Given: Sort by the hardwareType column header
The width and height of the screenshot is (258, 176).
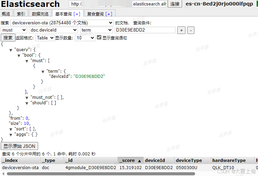Looking at the screenshot, I should [232, 160].
